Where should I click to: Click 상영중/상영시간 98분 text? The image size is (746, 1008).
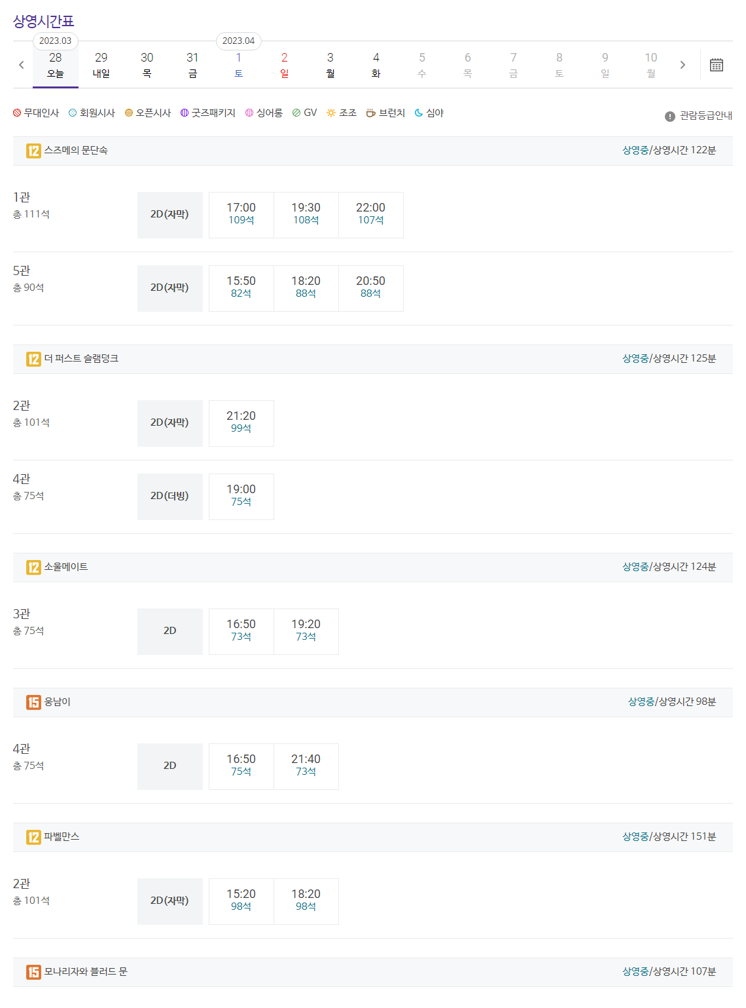(x=672, y=702)
